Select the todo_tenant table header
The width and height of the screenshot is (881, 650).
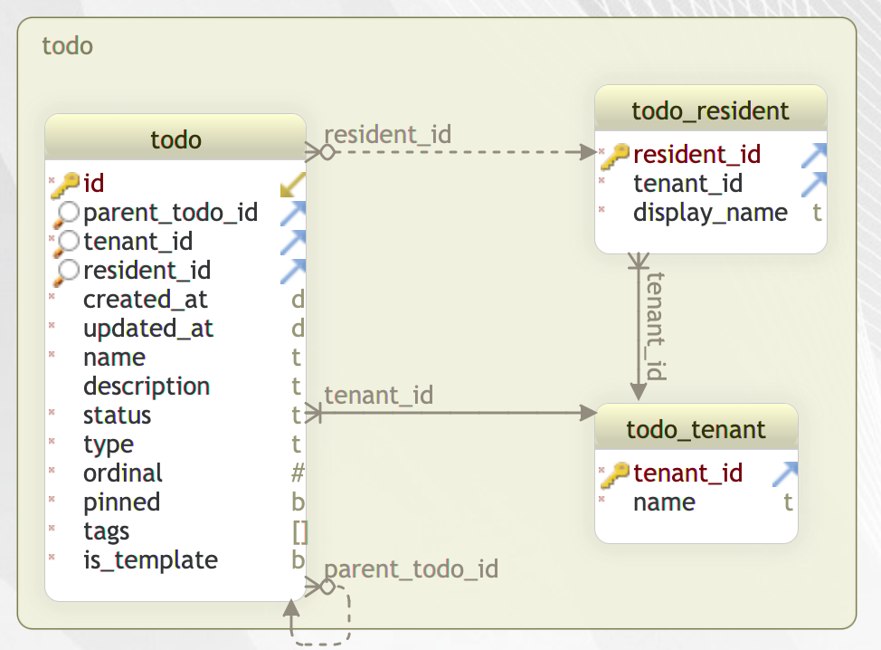(x=696, y=428)
